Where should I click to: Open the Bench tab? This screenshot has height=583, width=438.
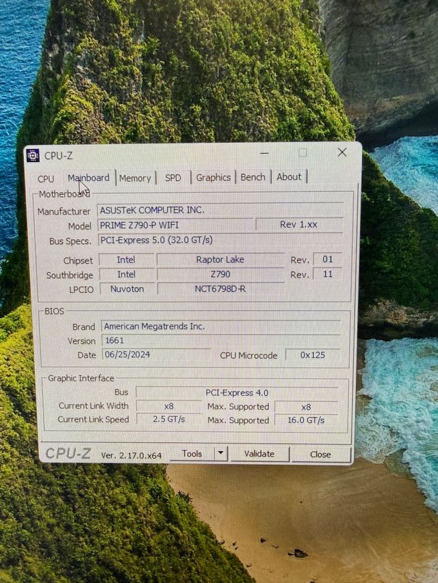pos(253,177)
